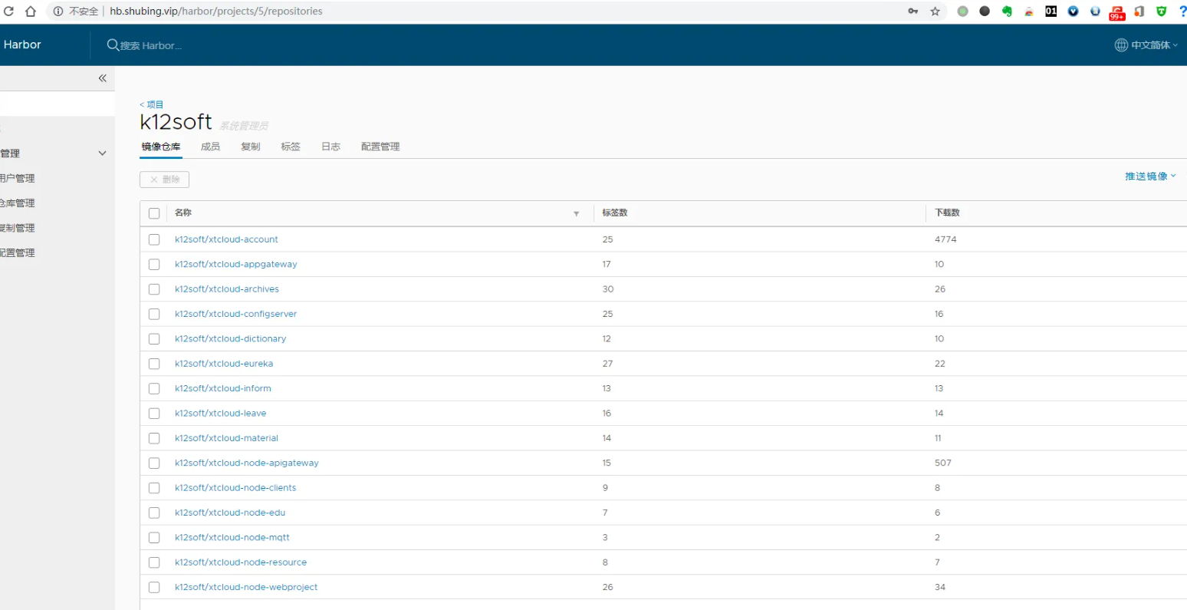Expand the 推送镜像 dropdown

1149,176
